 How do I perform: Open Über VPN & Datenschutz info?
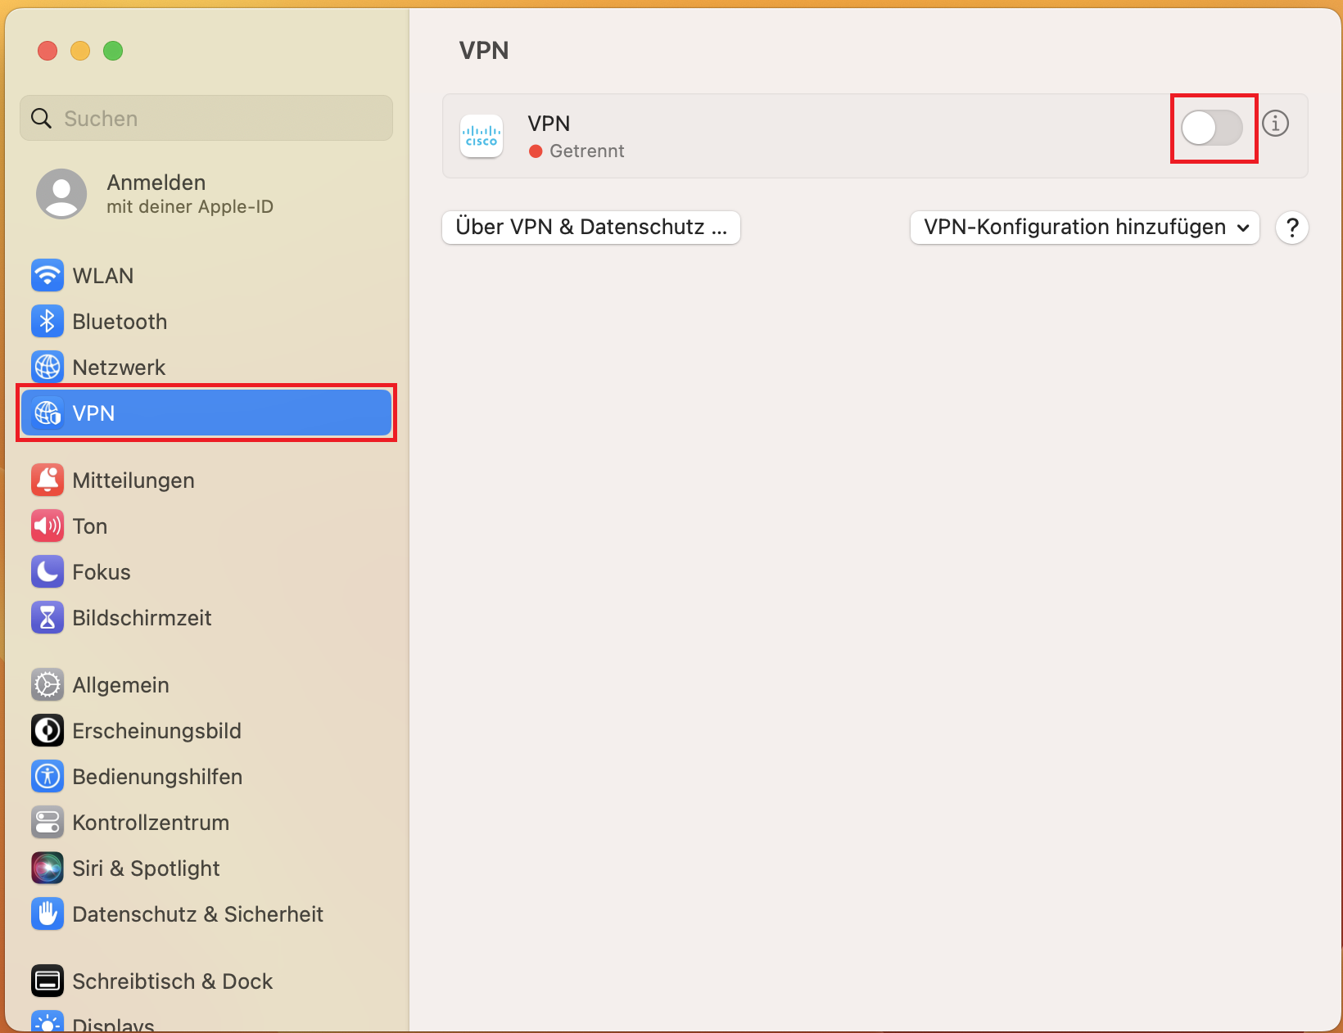(590, 228)
